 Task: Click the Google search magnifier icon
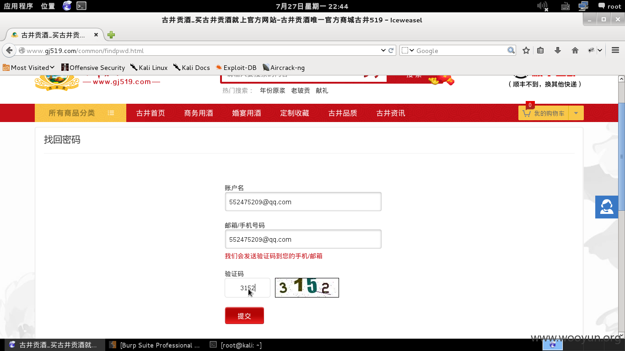[x=511, y=51]
